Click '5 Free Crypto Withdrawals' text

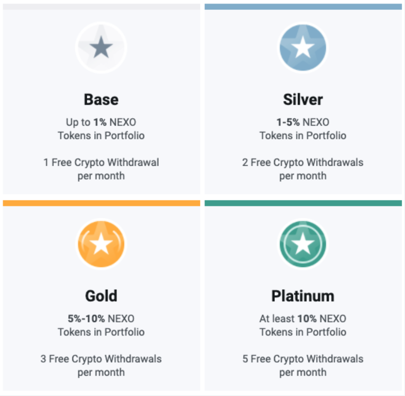point(303,359)
